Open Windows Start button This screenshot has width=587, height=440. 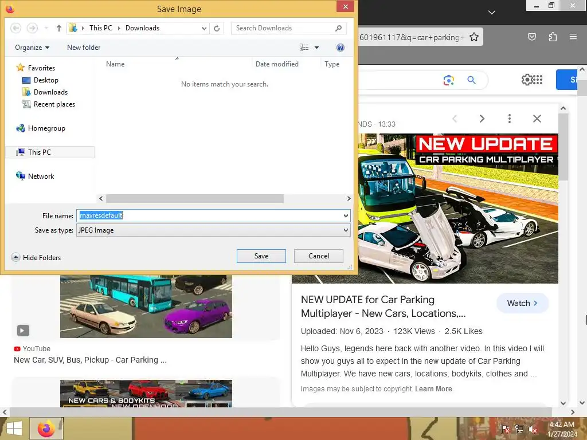pyautogui.click(x=14, y=429)
